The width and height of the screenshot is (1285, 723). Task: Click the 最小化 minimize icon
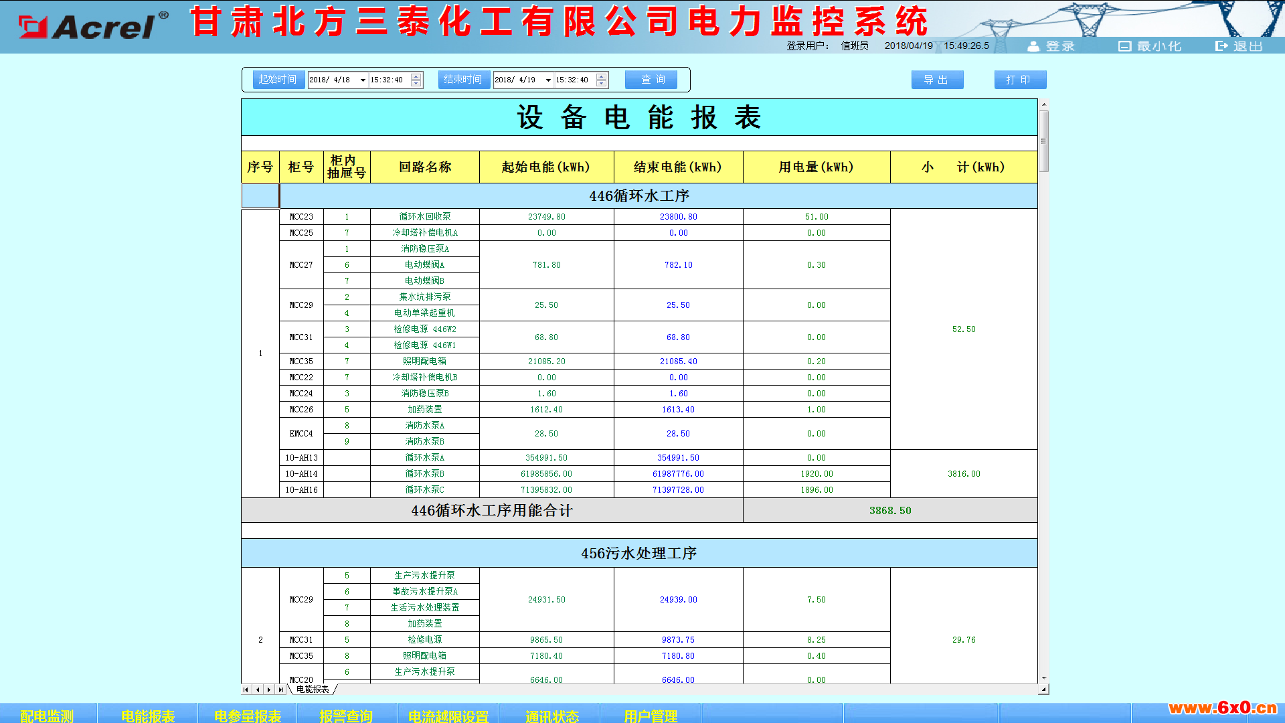click(x=1124, y=46)
